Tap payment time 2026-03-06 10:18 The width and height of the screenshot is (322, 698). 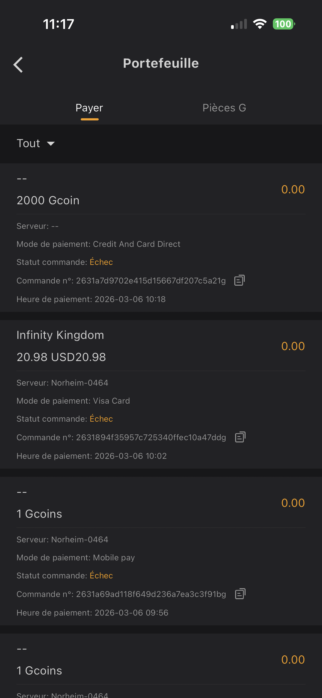130,299
